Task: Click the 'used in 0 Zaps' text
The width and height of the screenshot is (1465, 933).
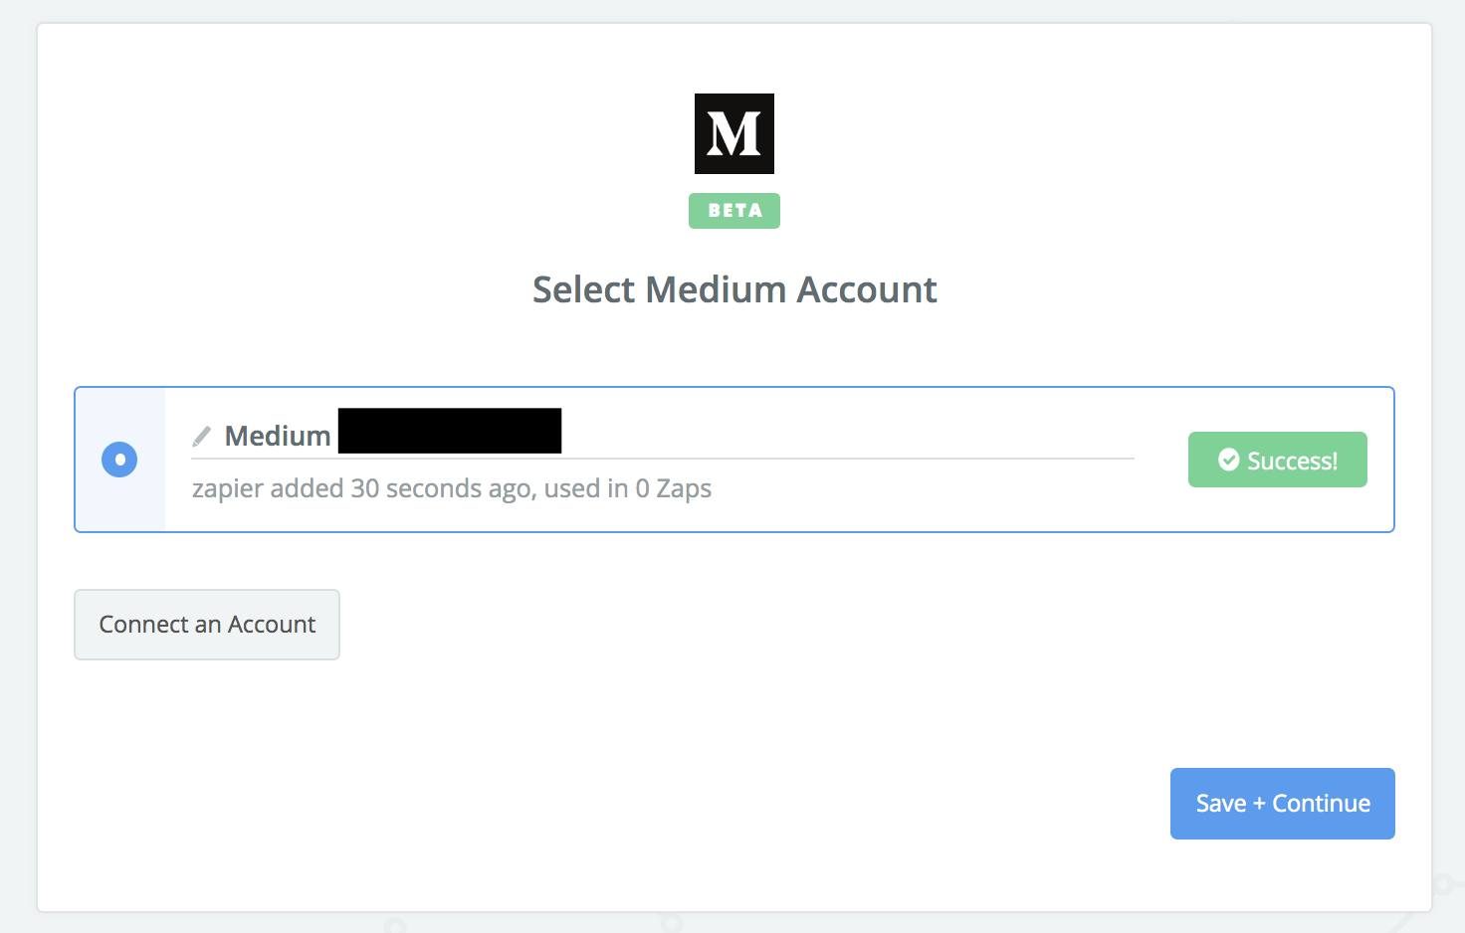Action: pos(627,488)
